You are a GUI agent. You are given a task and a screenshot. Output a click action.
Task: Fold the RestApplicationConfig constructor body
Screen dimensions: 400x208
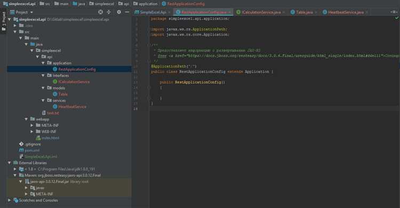click(149, 87)
